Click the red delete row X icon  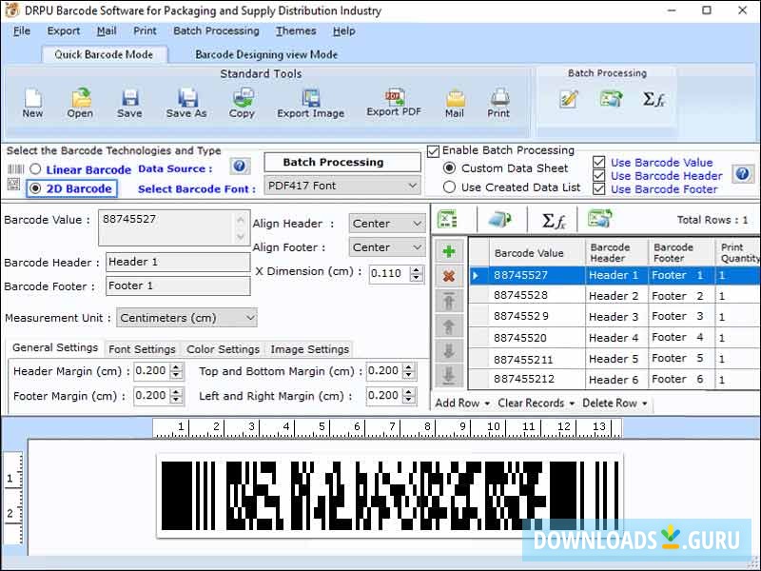[448, 276]
